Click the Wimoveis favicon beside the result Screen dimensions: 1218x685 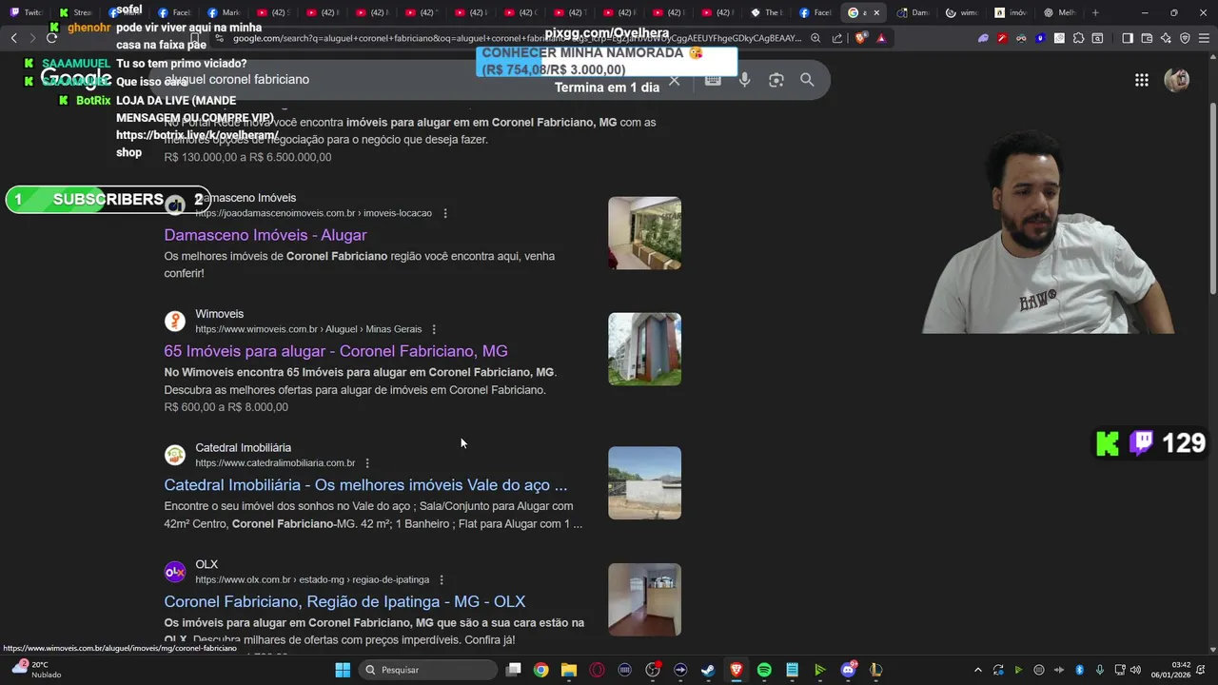point(175,322)
